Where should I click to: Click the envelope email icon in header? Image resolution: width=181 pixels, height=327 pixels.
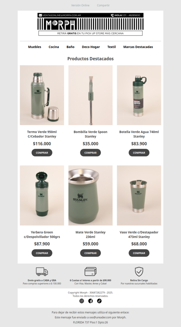[x=40, y=15]
